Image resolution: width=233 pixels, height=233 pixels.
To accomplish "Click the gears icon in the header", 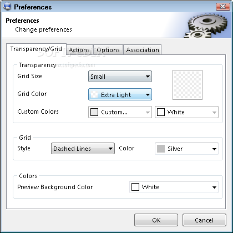I will (207, 25).
